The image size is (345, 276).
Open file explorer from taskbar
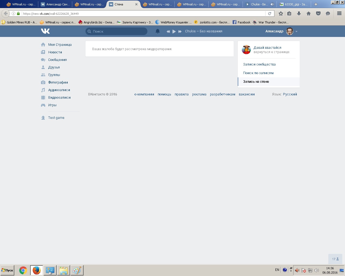63,270
